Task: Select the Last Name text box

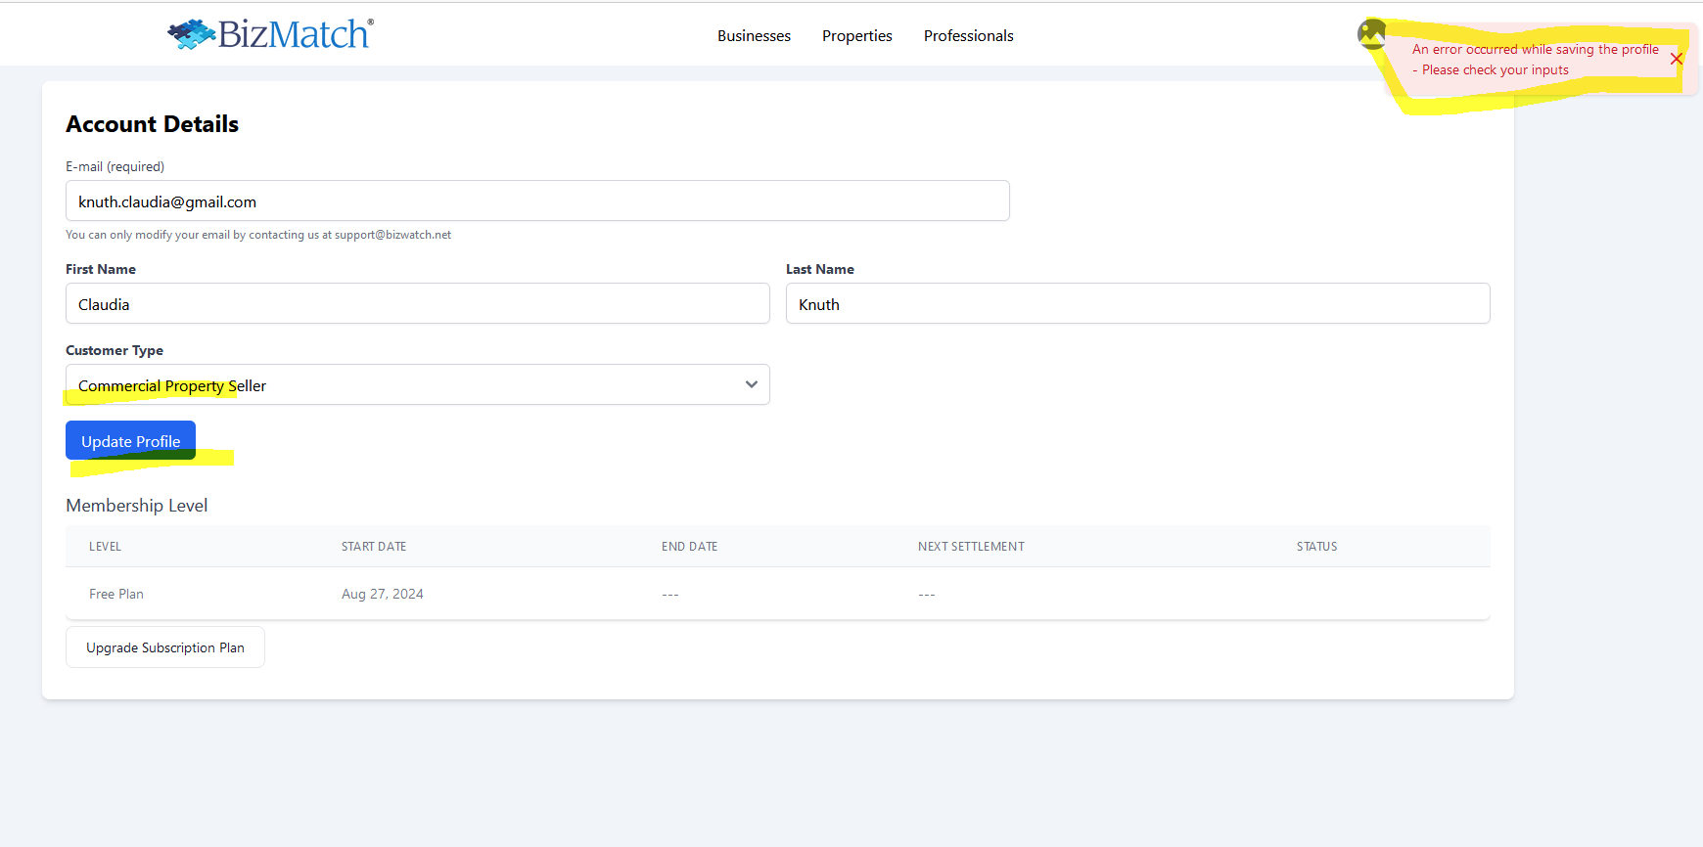Action: [x=1137, y=304]
